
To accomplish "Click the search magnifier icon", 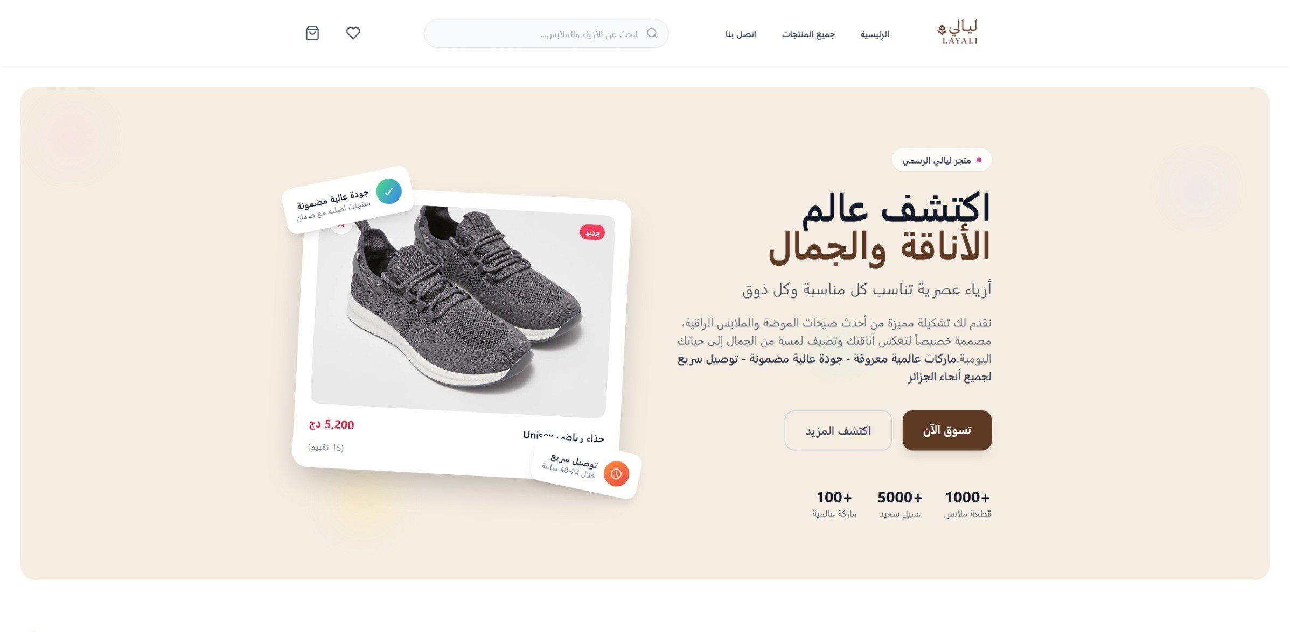I will [x=652, y=33].
